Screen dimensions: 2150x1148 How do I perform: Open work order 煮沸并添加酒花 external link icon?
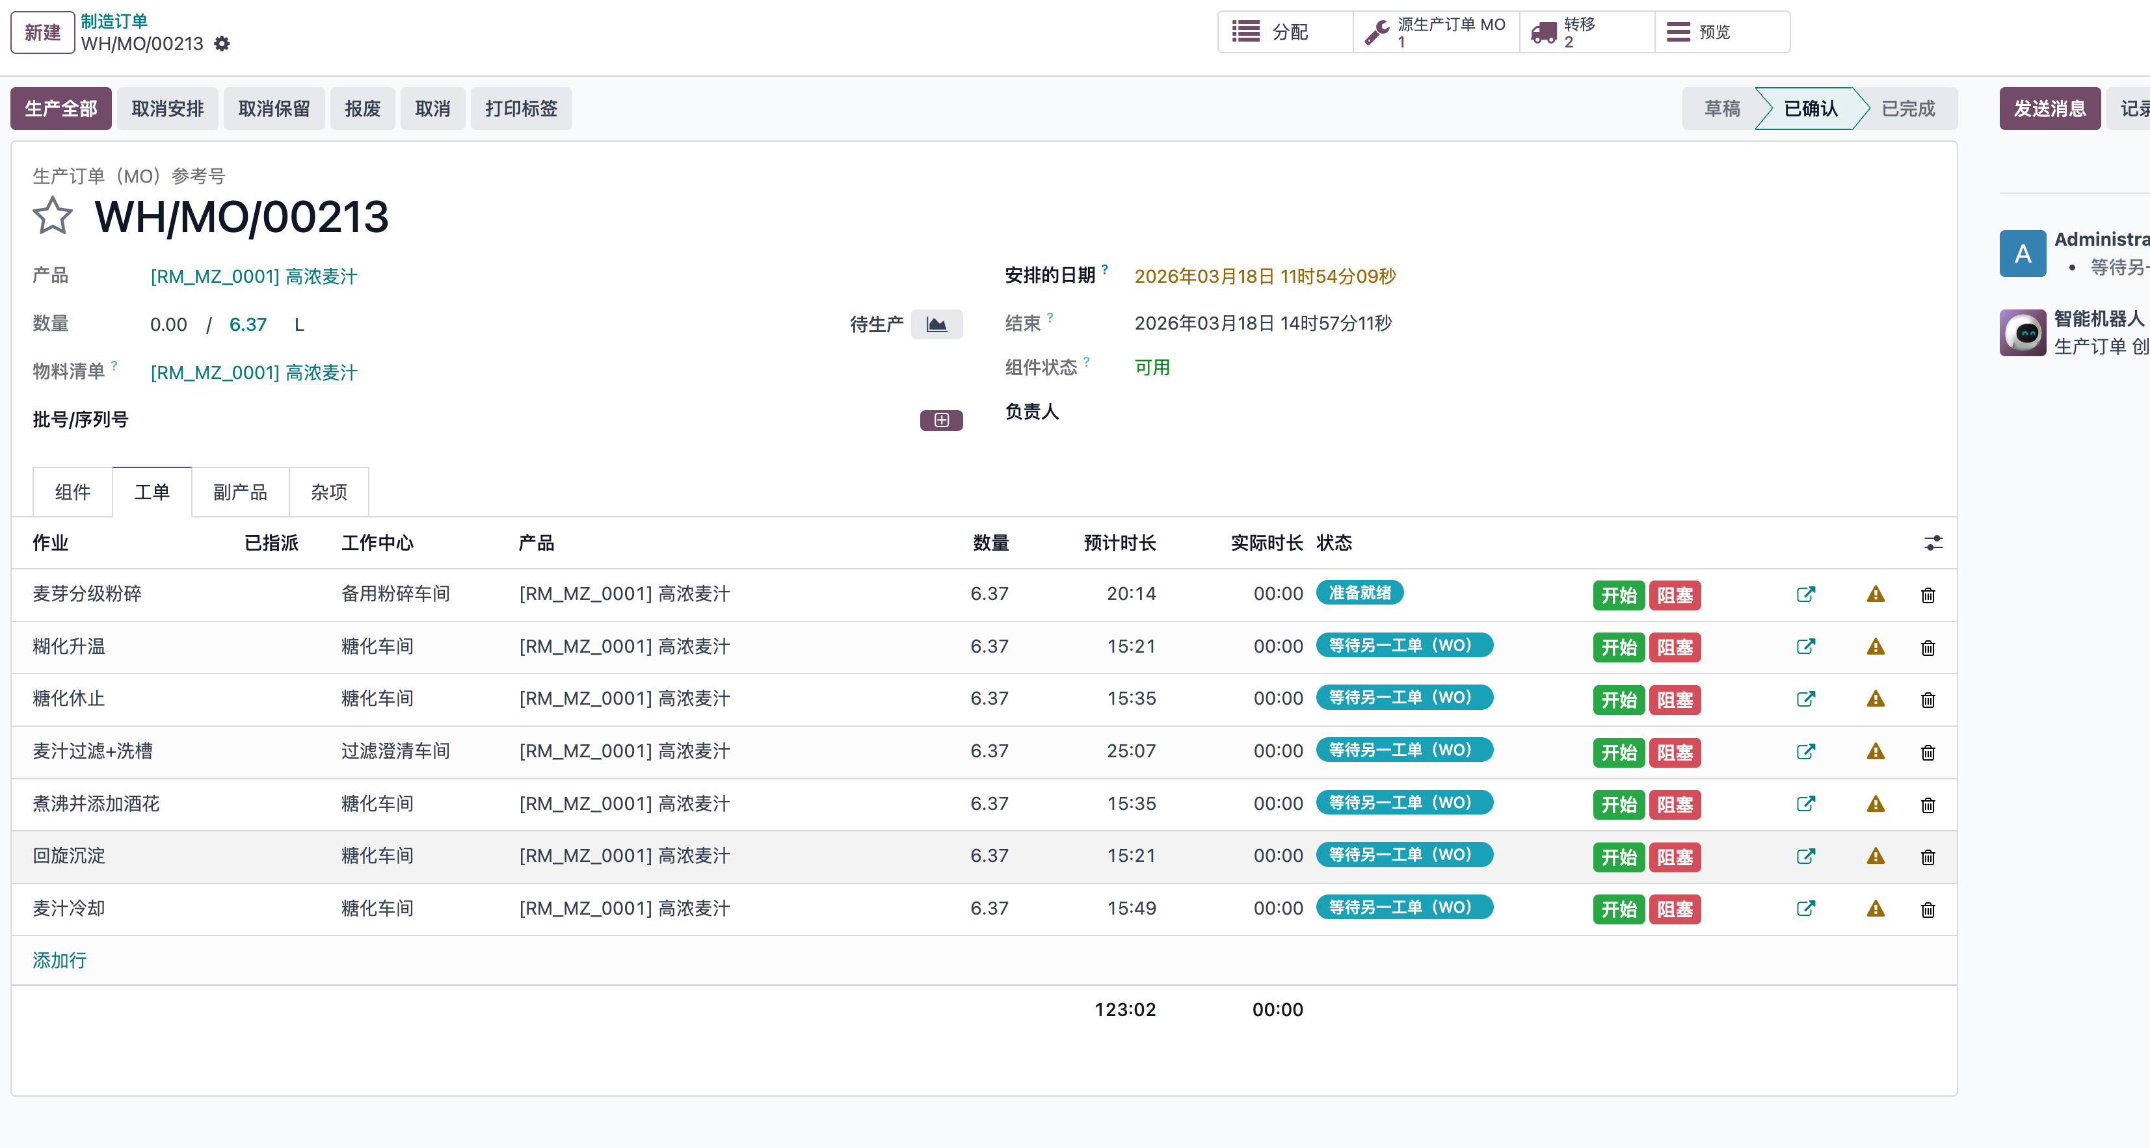[1806, 804]
